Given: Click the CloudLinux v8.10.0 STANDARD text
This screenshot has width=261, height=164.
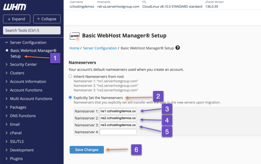Looking at the screenshot, I should [x=172, y=7].
